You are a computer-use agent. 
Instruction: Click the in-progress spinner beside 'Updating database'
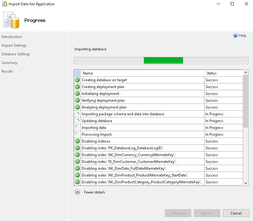click(x=77, y=121)
